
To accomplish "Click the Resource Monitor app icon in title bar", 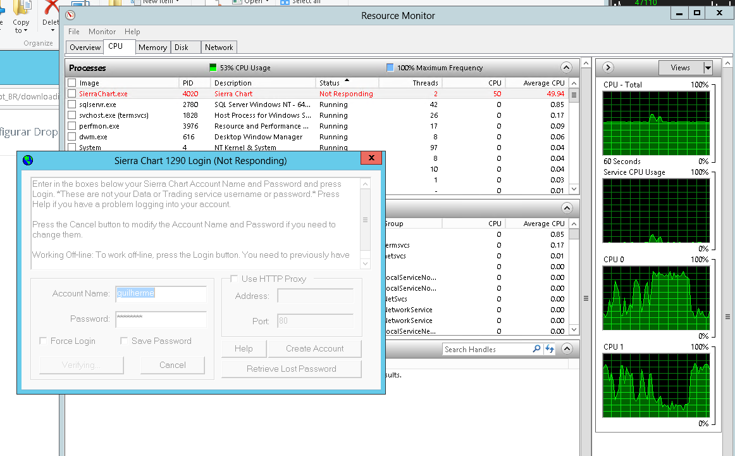I will [x=70, y=15].
